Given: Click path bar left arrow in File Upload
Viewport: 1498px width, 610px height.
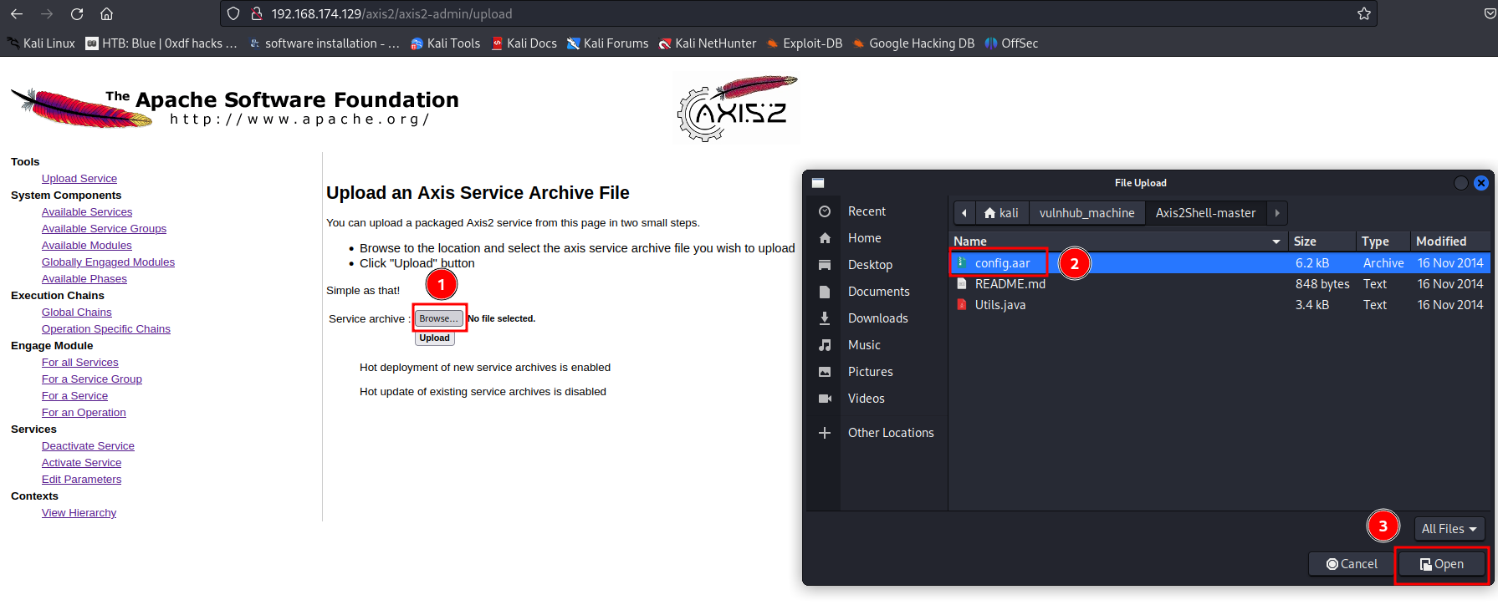Looking at the screenshot, I should [964, 213].
